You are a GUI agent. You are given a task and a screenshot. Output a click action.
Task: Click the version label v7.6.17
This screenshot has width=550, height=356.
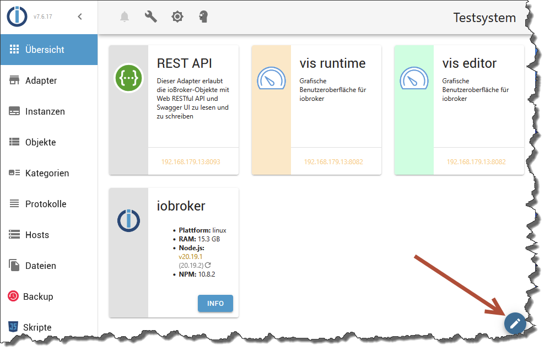43,17
